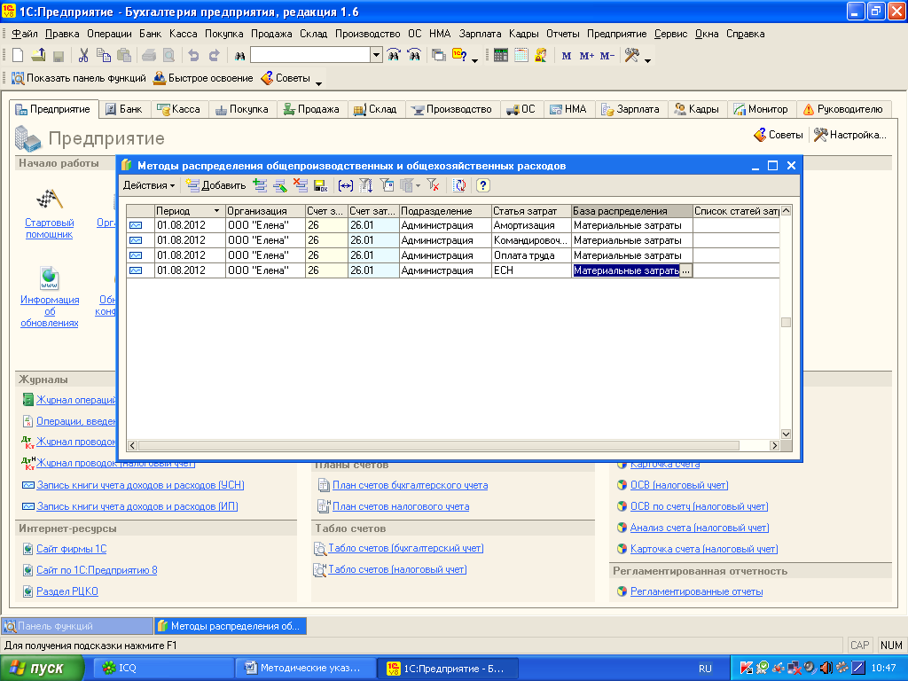
Task: Click ellipsis button in База распределения cell
Action: click(x=685, y=270)
